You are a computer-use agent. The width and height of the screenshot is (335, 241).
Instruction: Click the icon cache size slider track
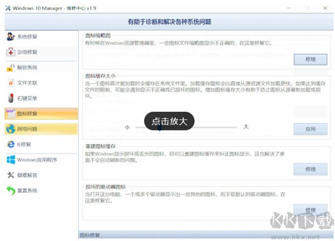click(186, 127)
